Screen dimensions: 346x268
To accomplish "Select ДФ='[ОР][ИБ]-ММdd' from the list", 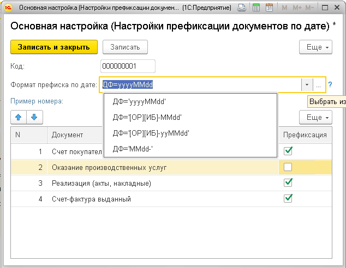I will point(146,117).
